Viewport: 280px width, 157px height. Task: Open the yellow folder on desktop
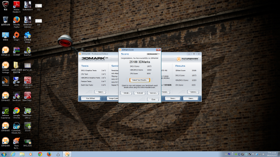pos(17,67)
